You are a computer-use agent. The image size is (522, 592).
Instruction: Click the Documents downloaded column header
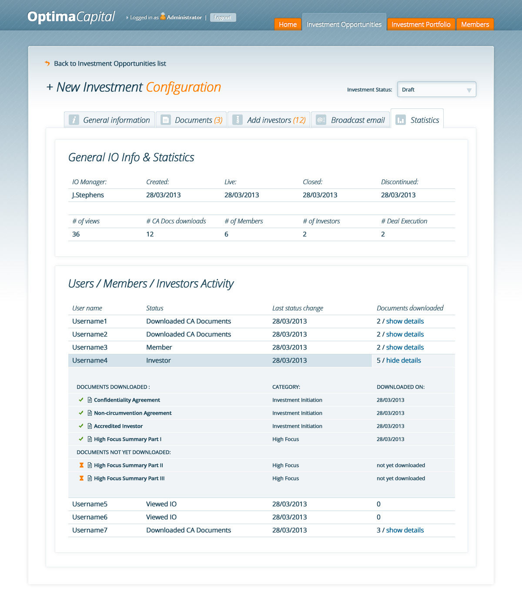click(410, 308)
